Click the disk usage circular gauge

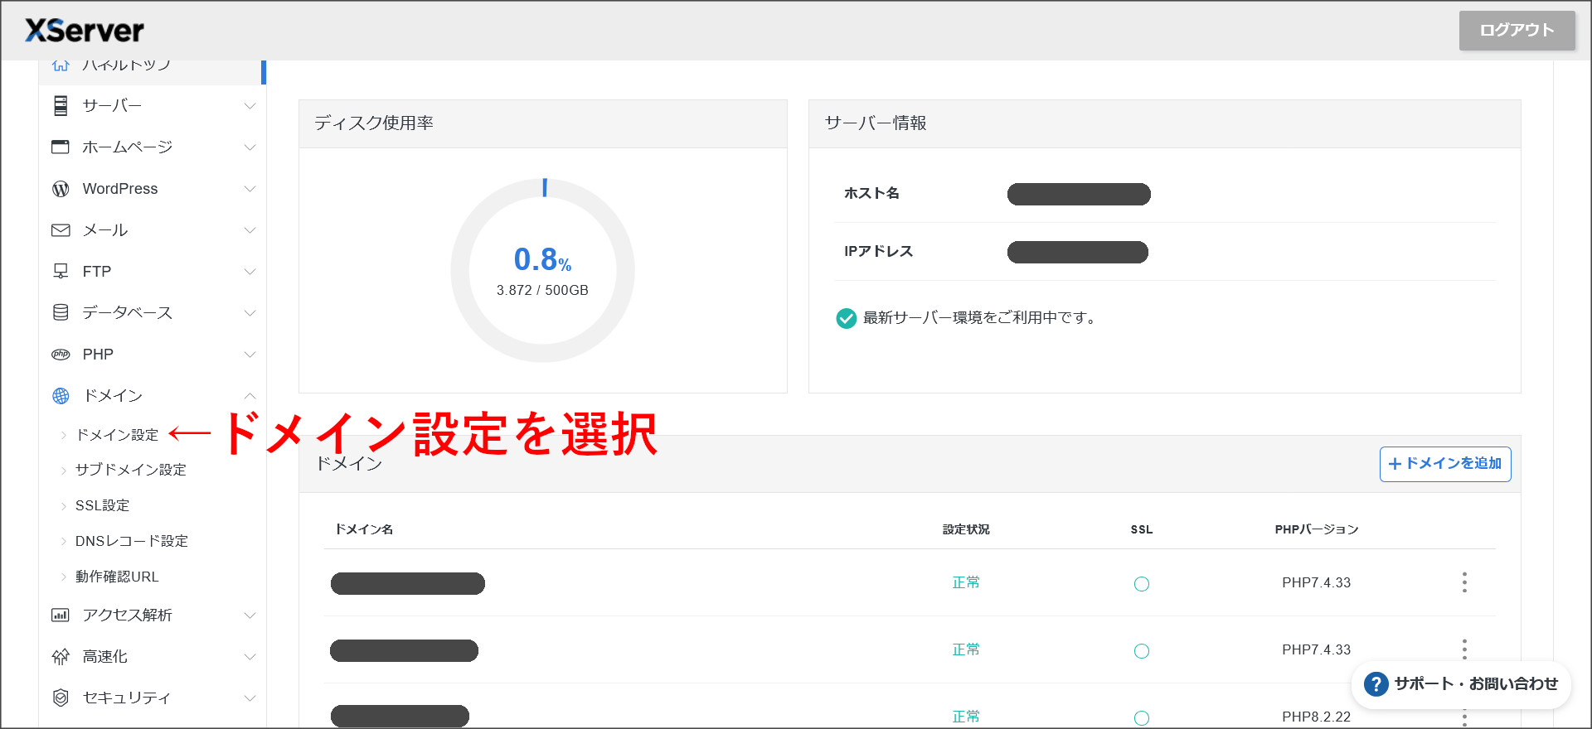[x=543, y=271]
